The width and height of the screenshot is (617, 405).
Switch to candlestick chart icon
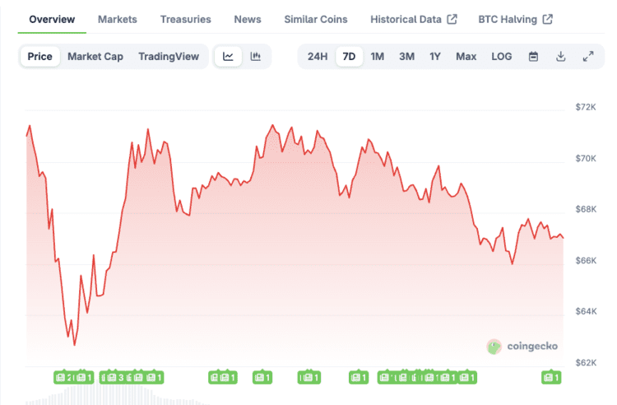pyautogui.click(x=256, y=57)
